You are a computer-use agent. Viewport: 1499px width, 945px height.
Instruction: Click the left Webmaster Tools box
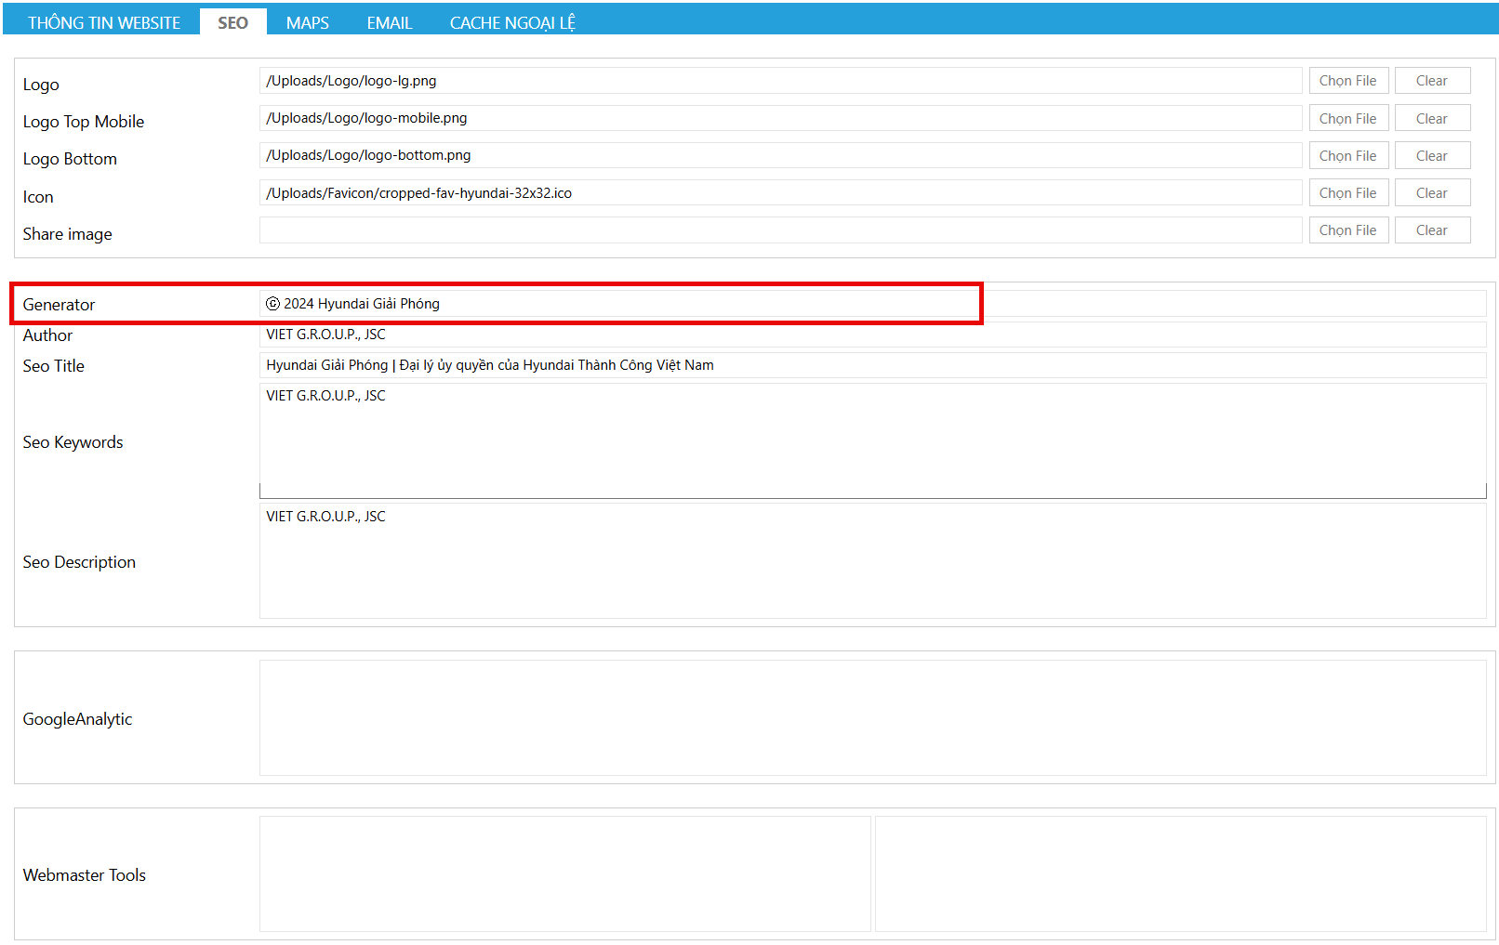pyautogui.click(x=564, y=873)
